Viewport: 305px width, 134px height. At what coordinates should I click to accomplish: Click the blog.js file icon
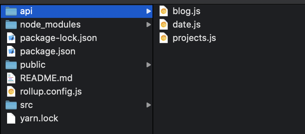[164, 11]
